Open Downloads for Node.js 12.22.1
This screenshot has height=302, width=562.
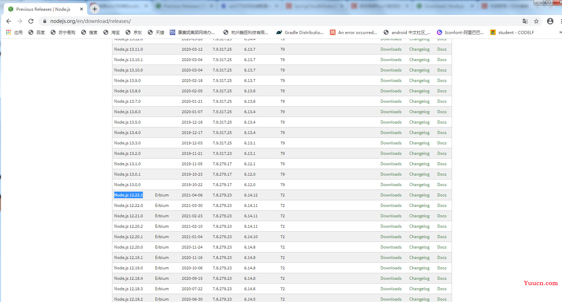[391, 195]
